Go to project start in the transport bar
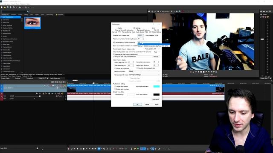This screenshot has width=273, height=153. click(x=87, y=149)
